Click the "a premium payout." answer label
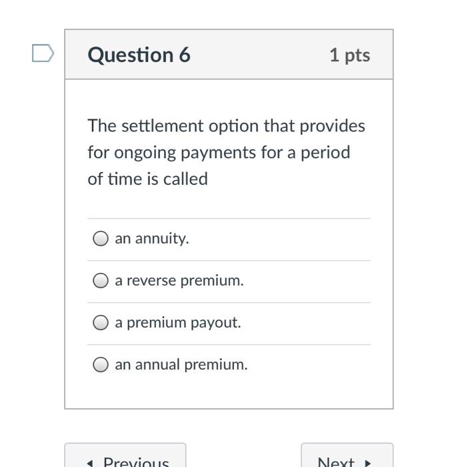The height and width of the screenshot is (467, 458). pos(178,323)
